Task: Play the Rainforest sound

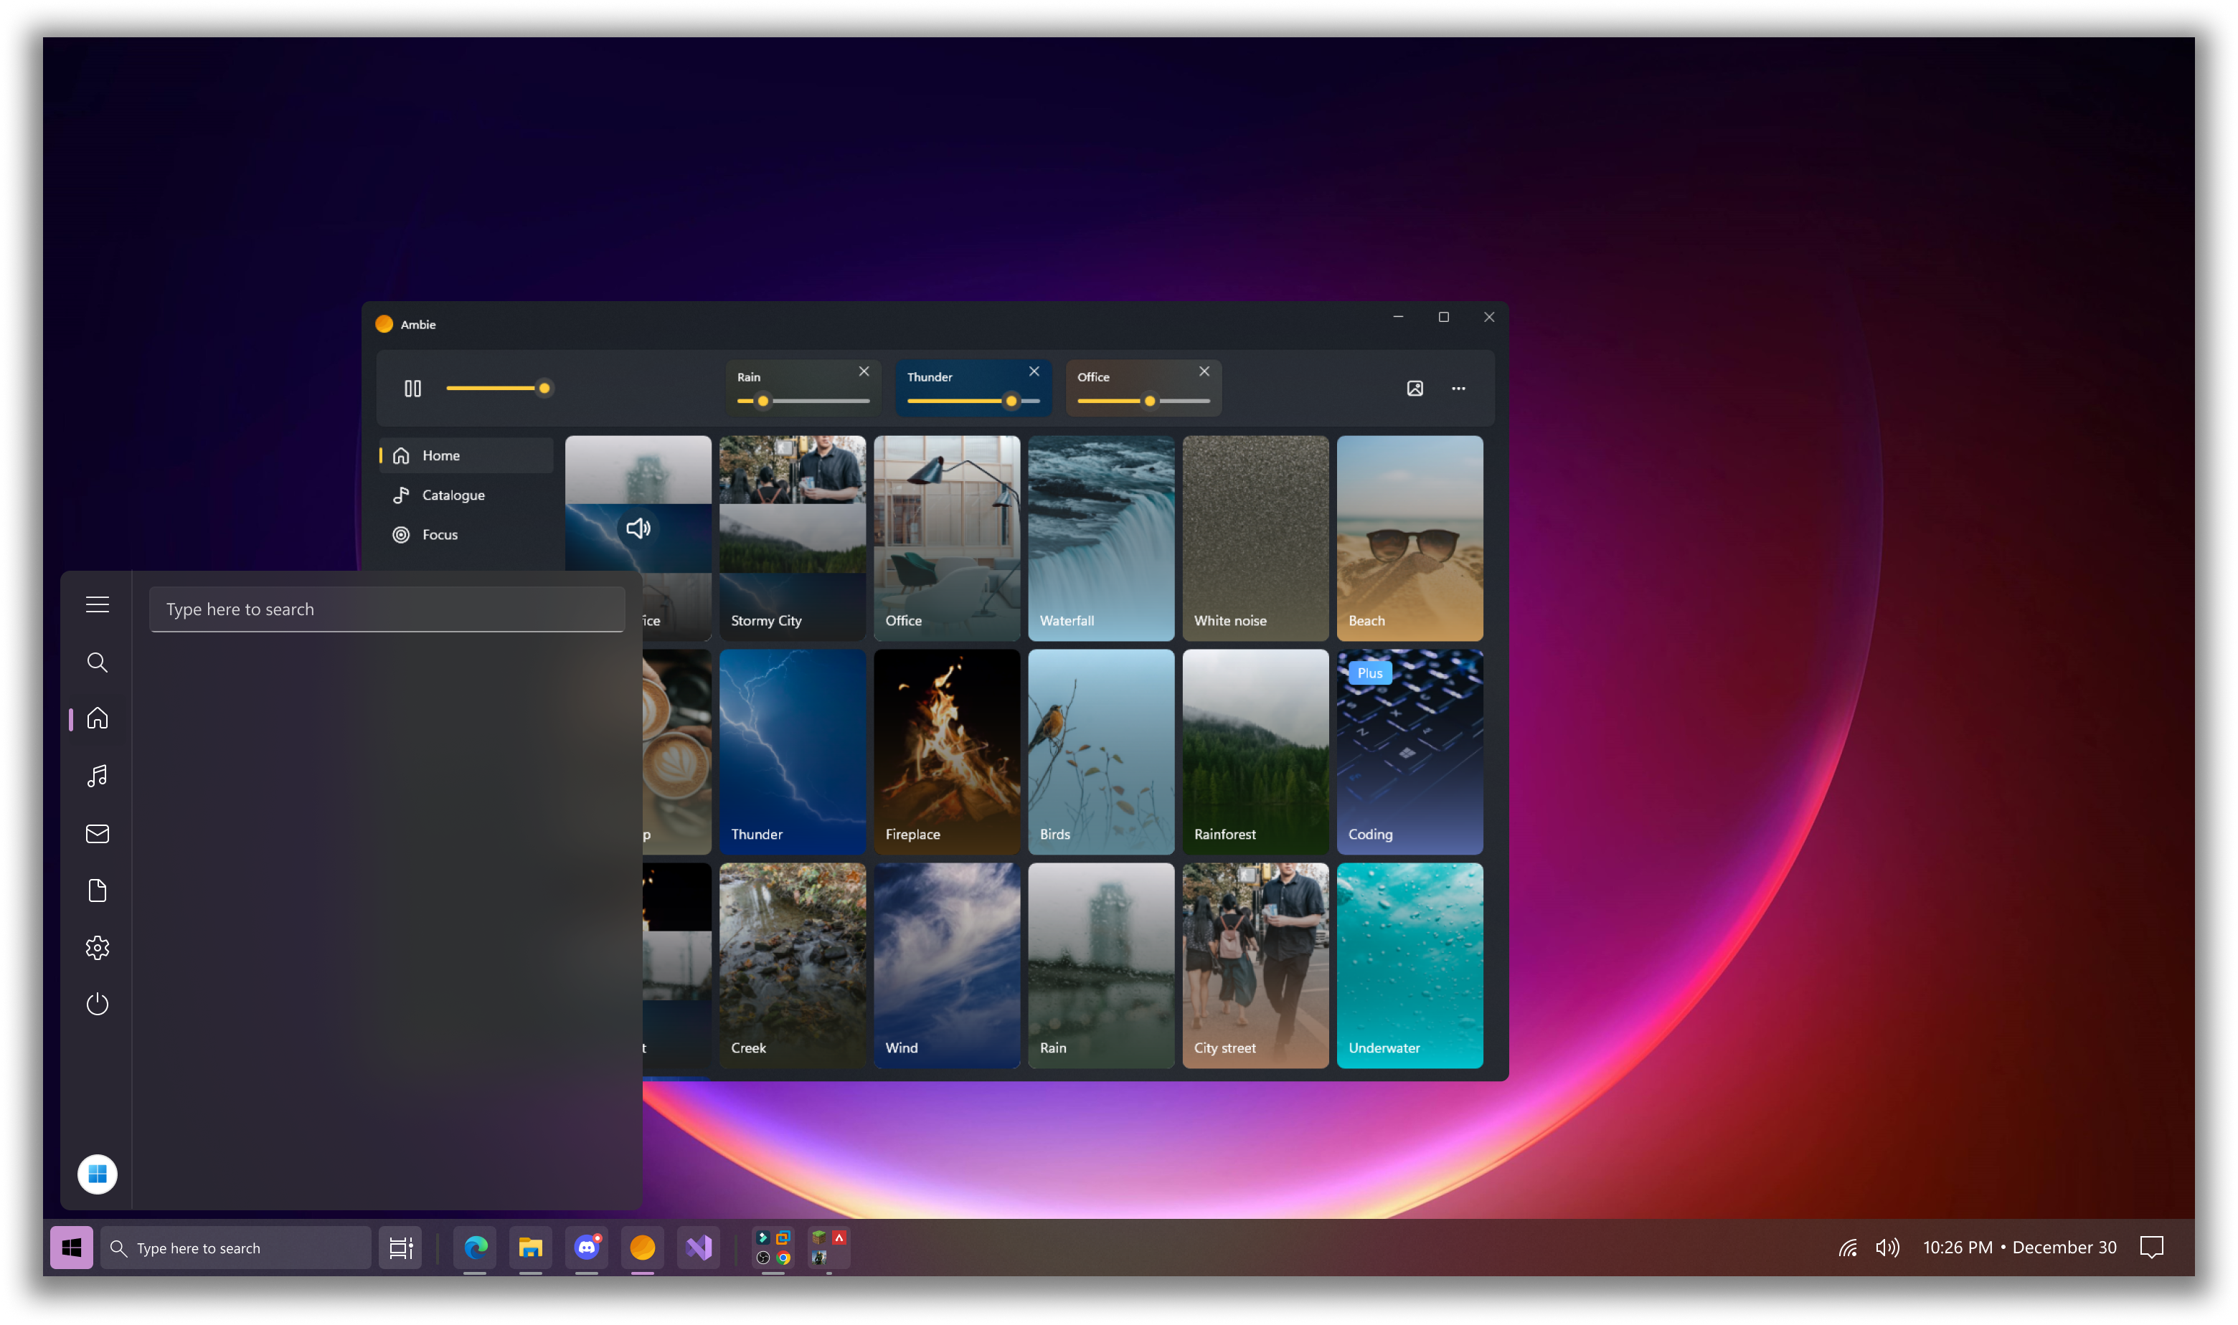Action: point(1255,752)
